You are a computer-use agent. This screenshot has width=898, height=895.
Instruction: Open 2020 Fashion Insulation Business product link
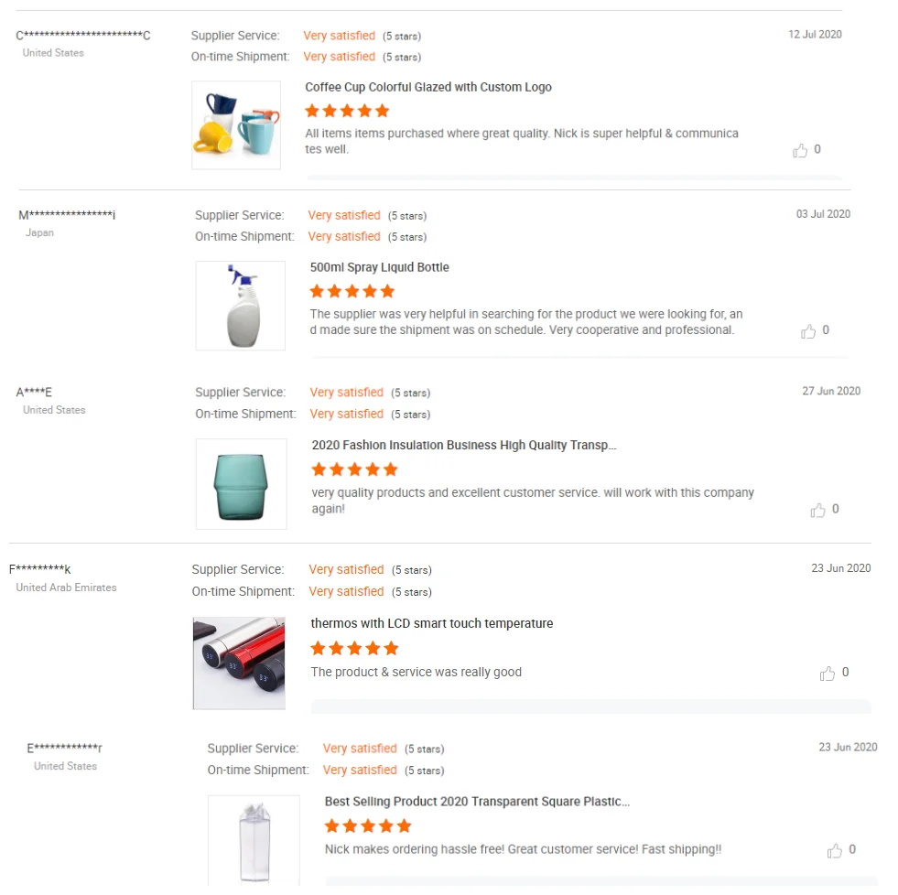(464, 445)
